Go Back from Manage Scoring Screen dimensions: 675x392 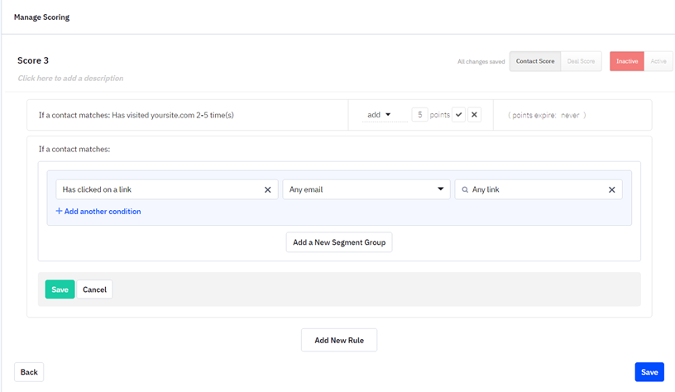tap(29, 372)
